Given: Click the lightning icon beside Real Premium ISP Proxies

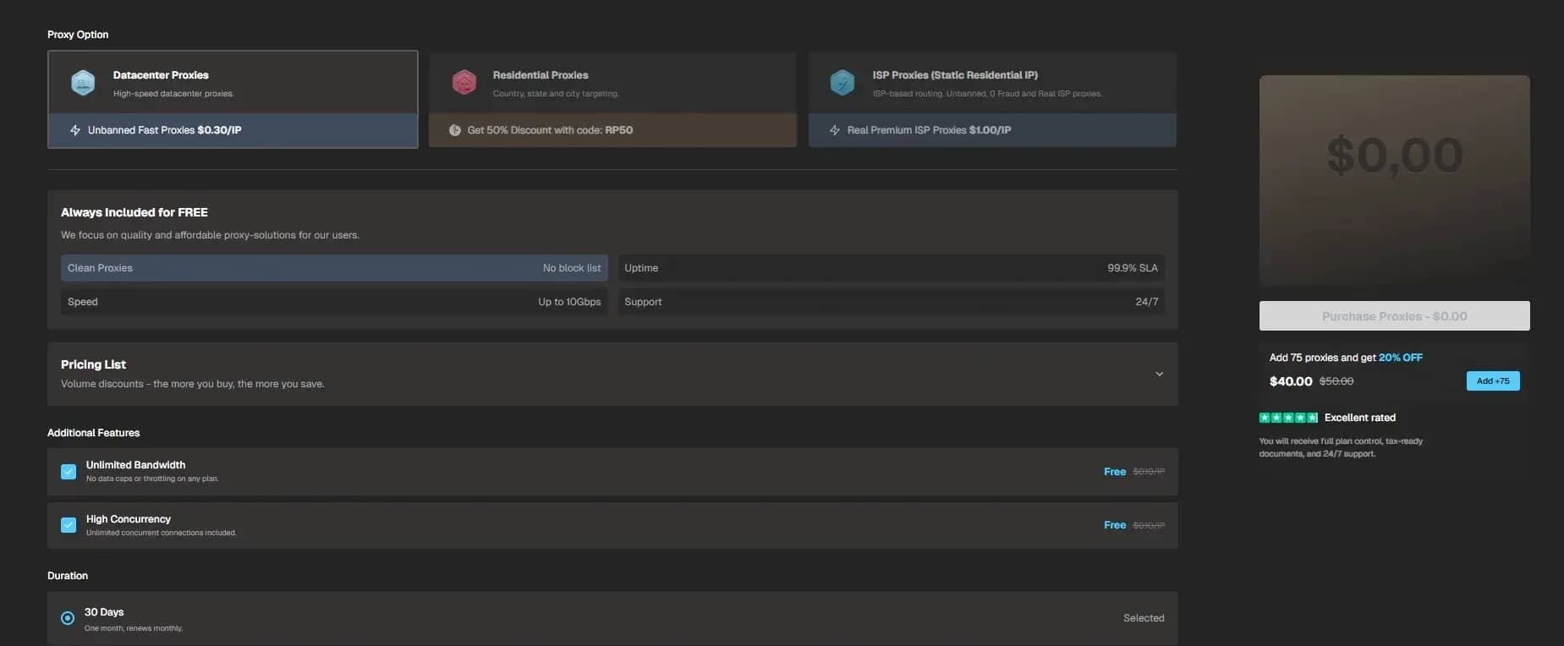Looking at the screenshot, I should pyautogui.click(x=835, y=130).
